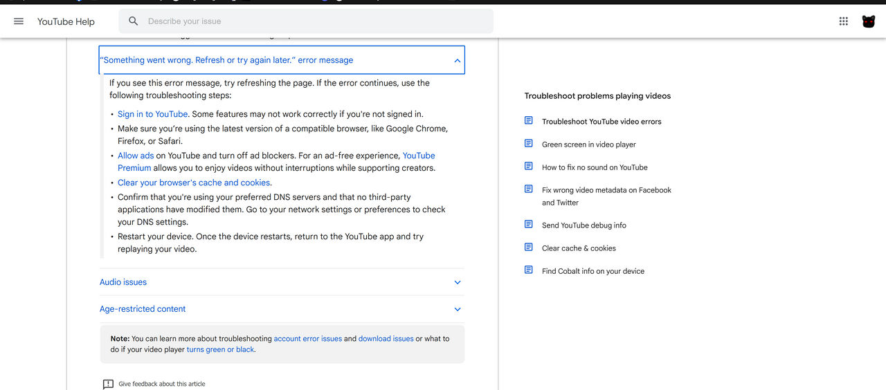Open the download issues link
Image resolution: width=886 pixels, height=390 pixels.
pyautogui.click(x=386, y=339)
